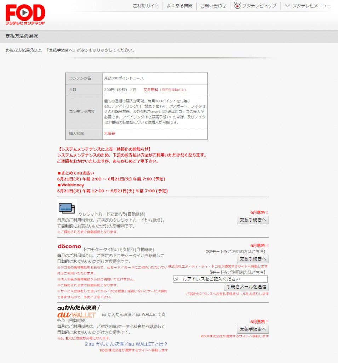Click the Fuji TV eye mark icon

(x=237, y=6)
